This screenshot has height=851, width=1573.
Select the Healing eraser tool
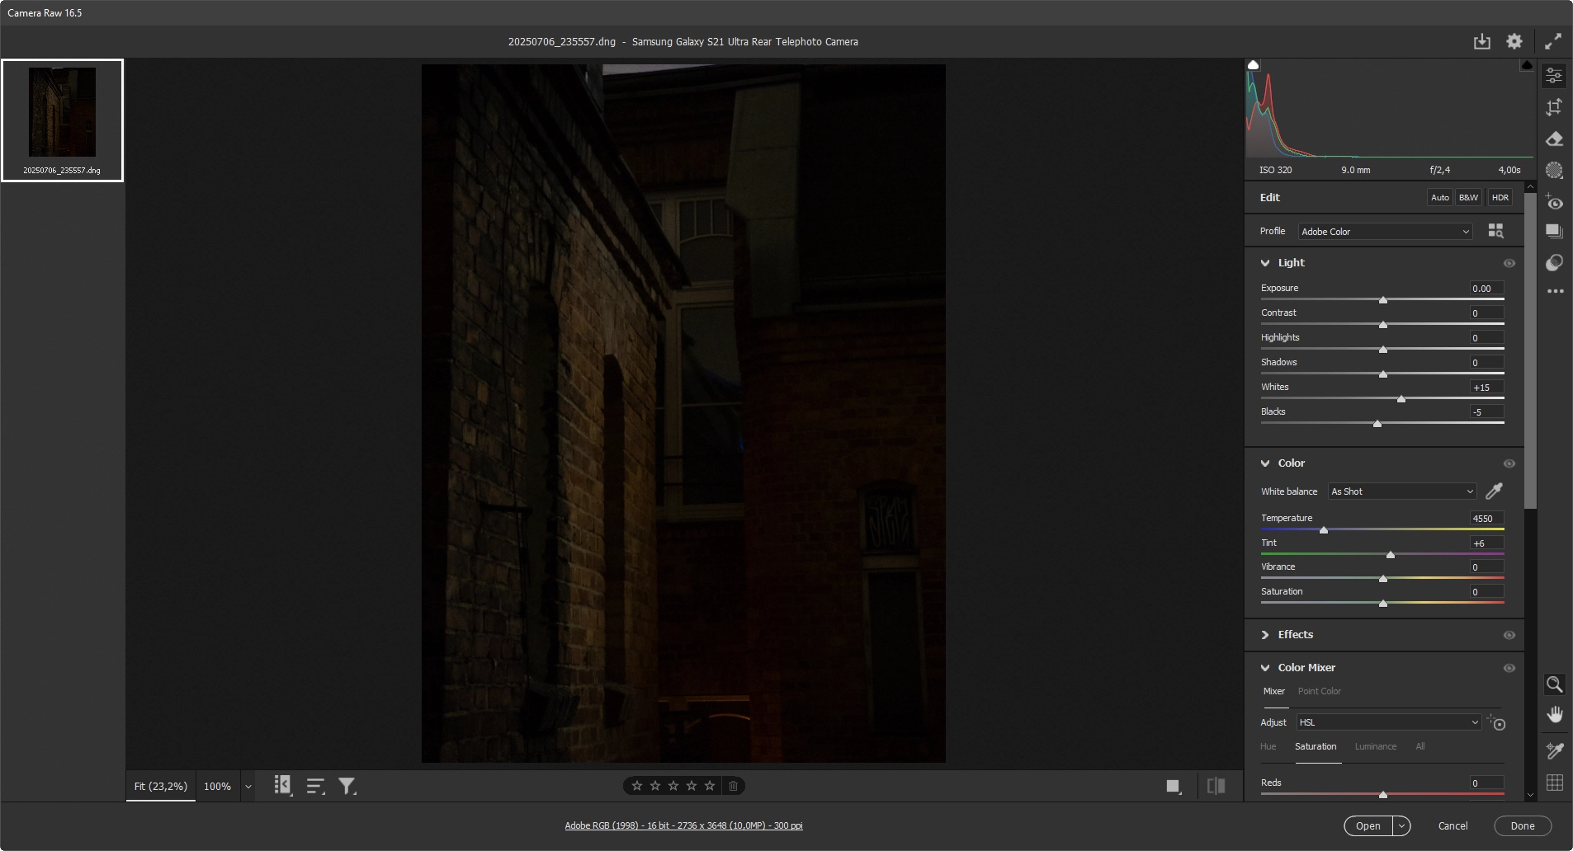1554,139
